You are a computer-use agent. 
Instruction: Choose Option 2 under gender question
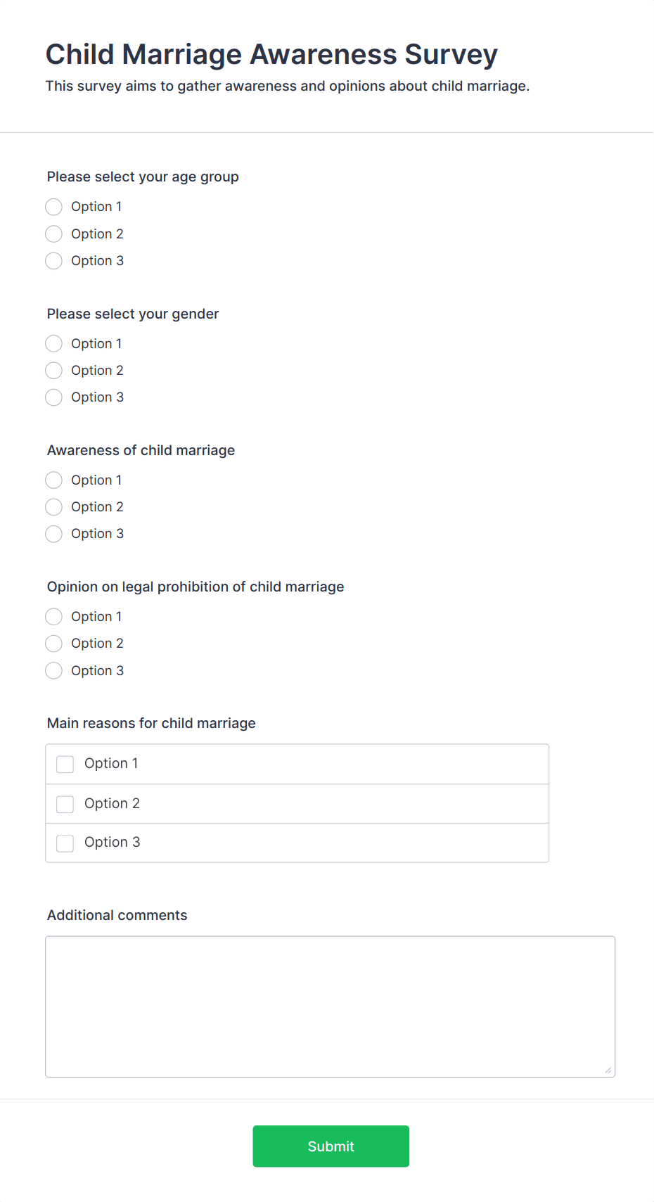[x=54, y=371]
